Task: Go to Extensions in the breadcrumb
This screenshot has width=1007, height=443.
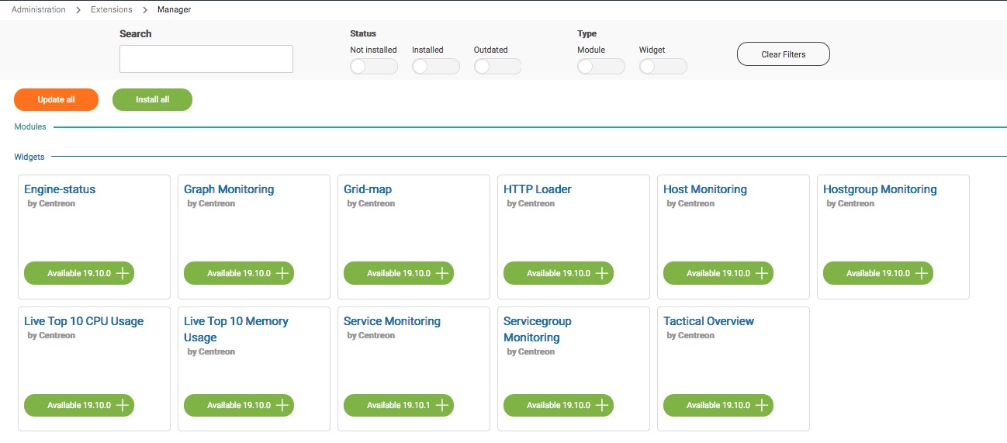Action: click(x=111, y=10)
